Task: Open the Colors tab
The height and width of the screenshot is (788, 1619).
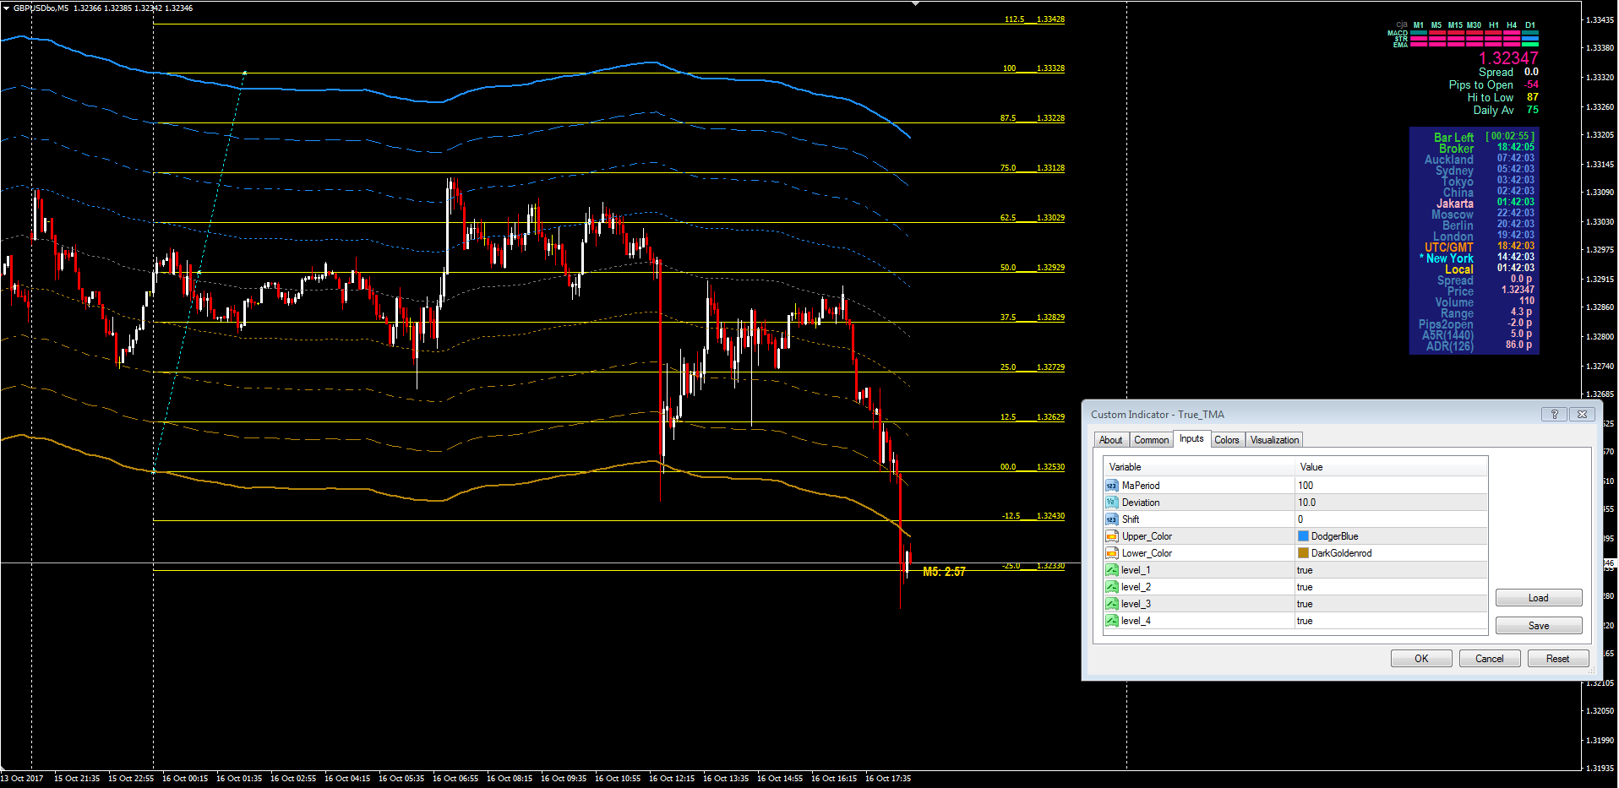Action: coord(1227,440)
